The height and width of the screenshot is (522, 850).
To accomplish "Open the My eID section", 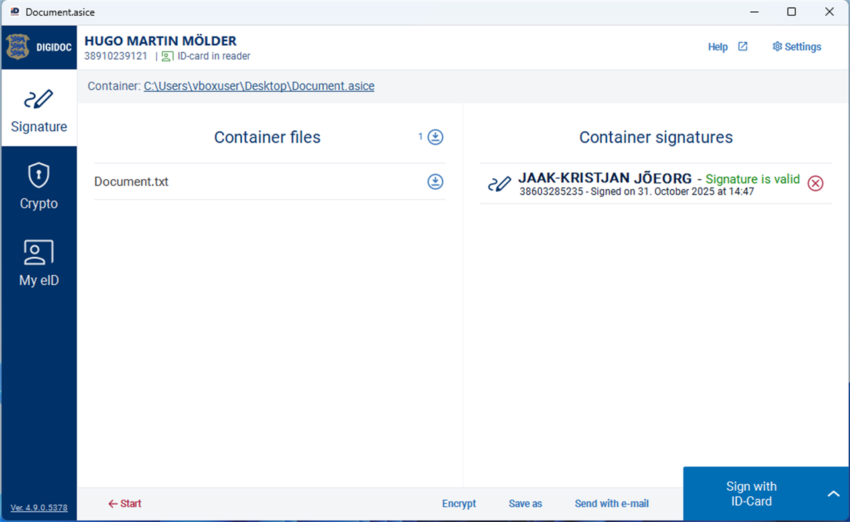I will [38, 263].
